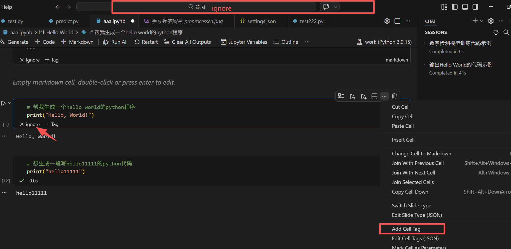Toggle the Primary Side Bar
Screen dimensions: 511x249
[x=455, y=7]
